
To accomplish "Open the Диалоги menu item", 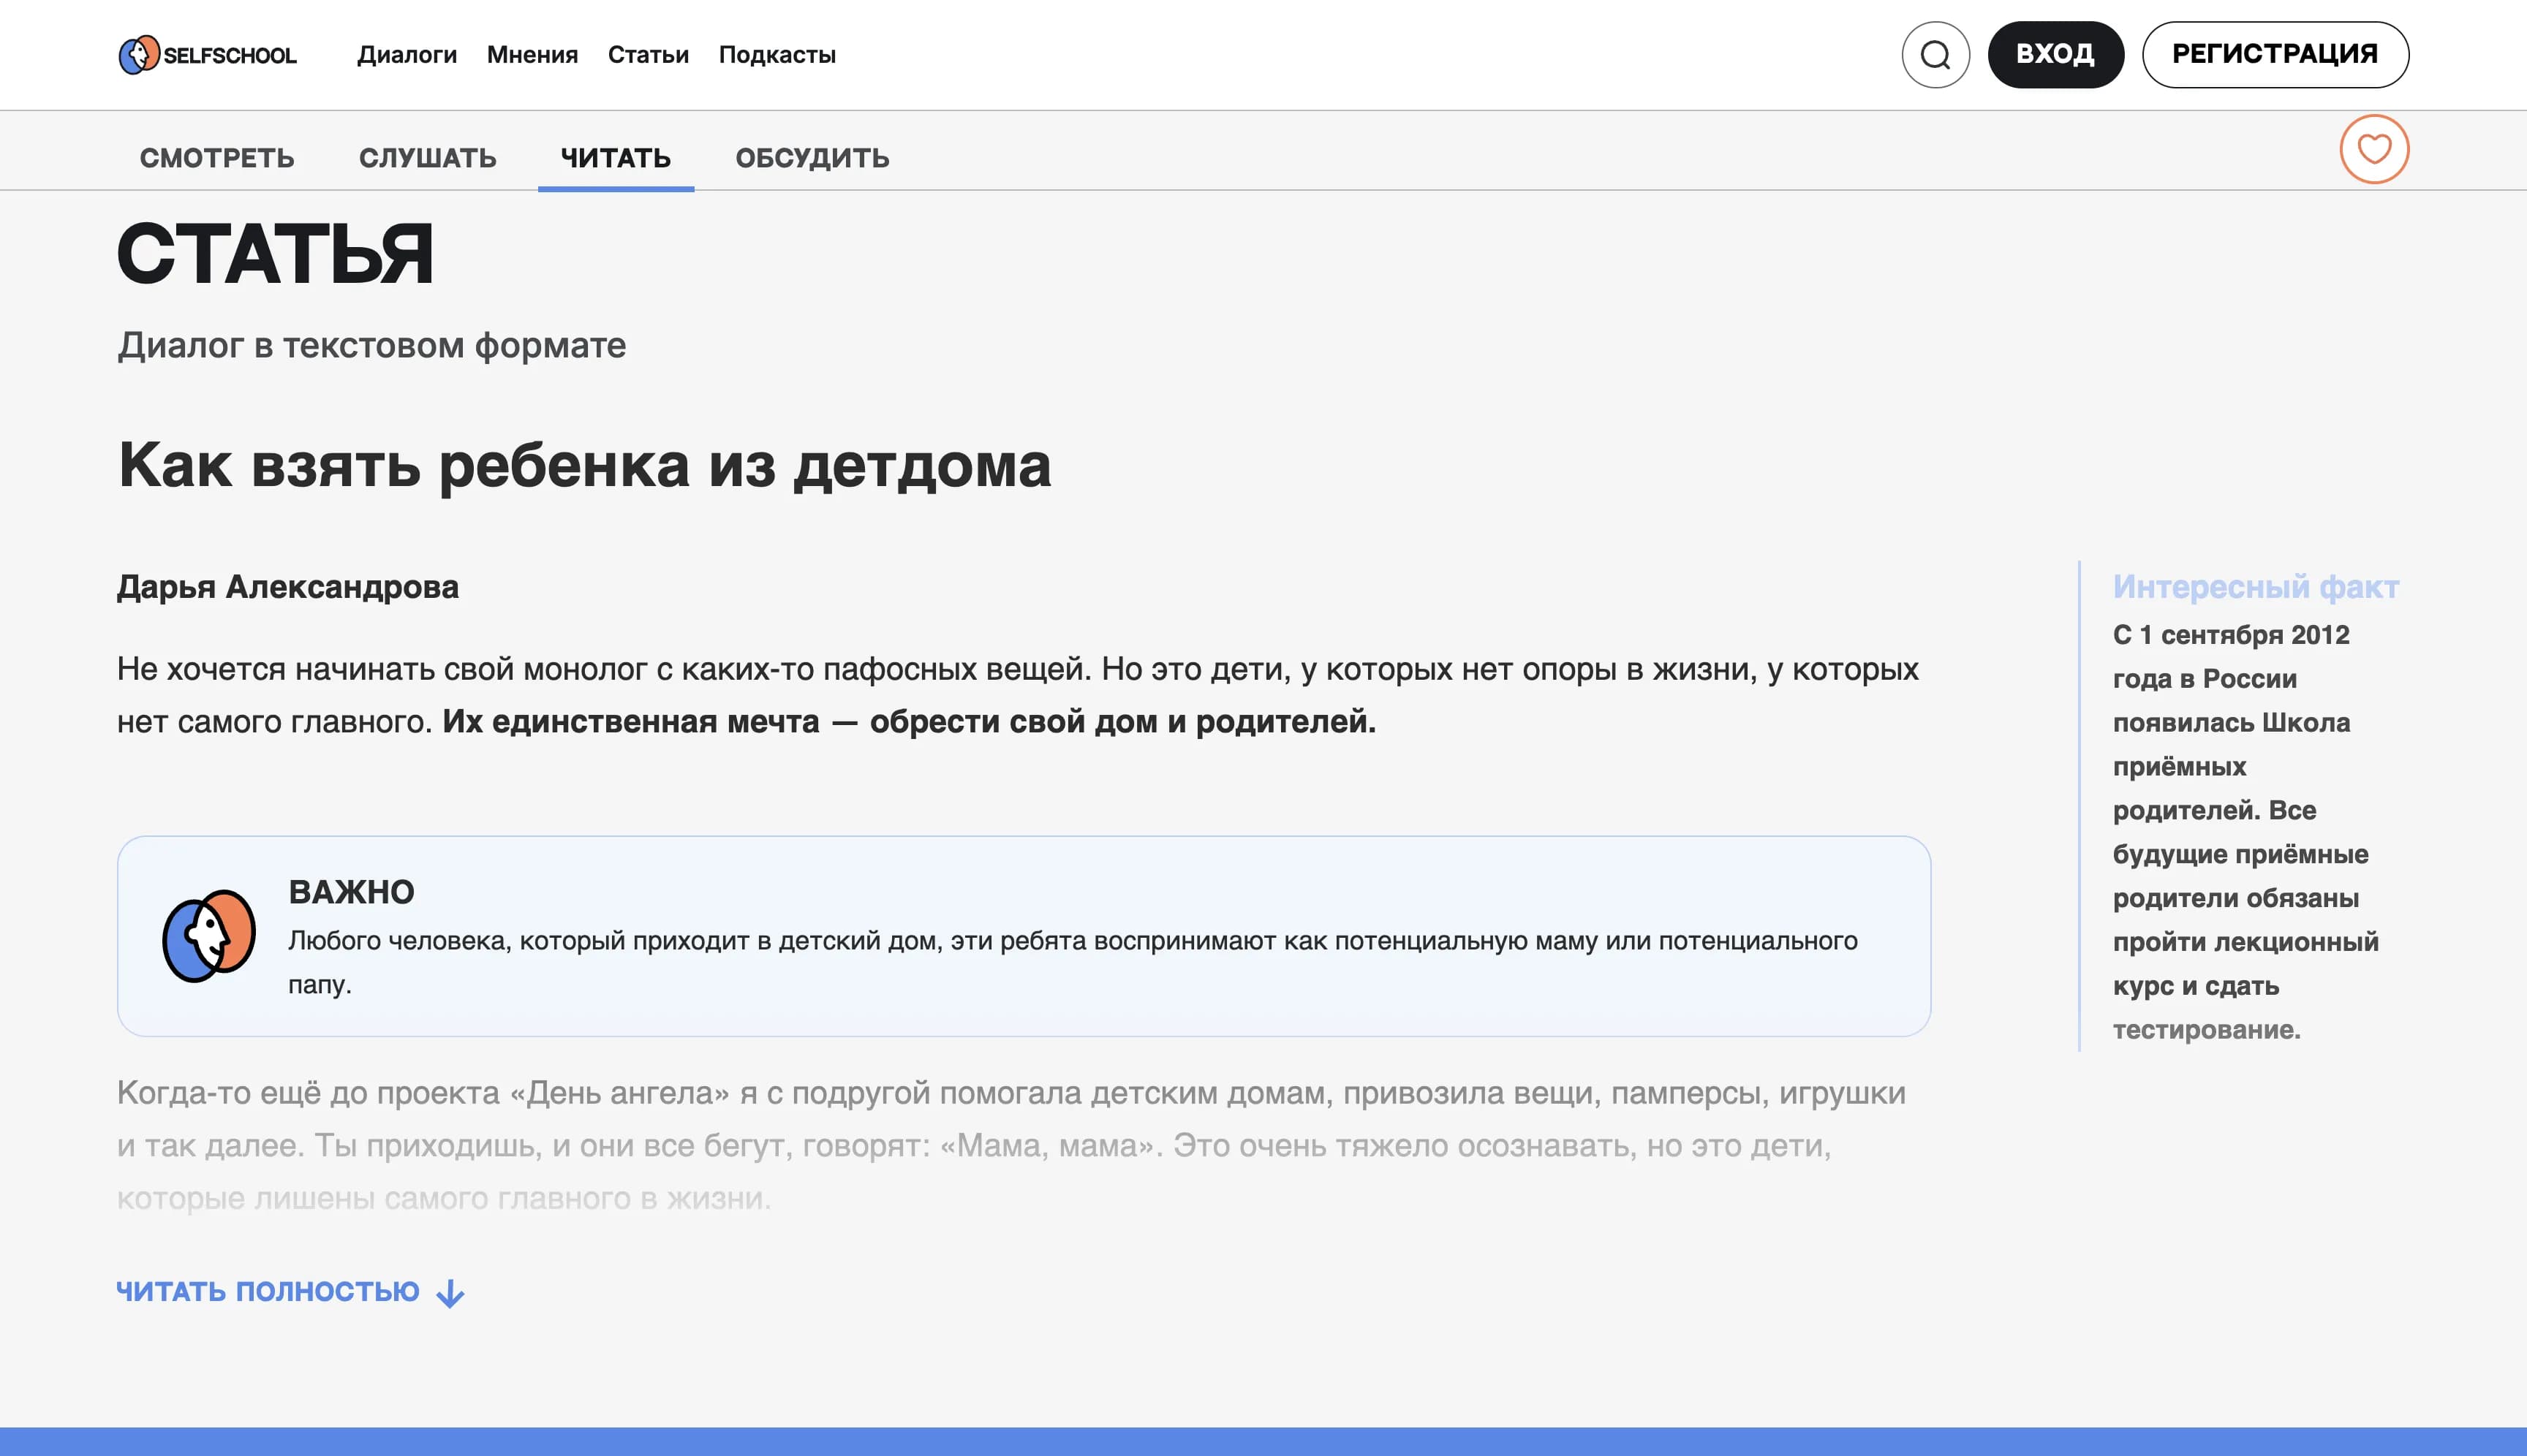I will [408, 55].
